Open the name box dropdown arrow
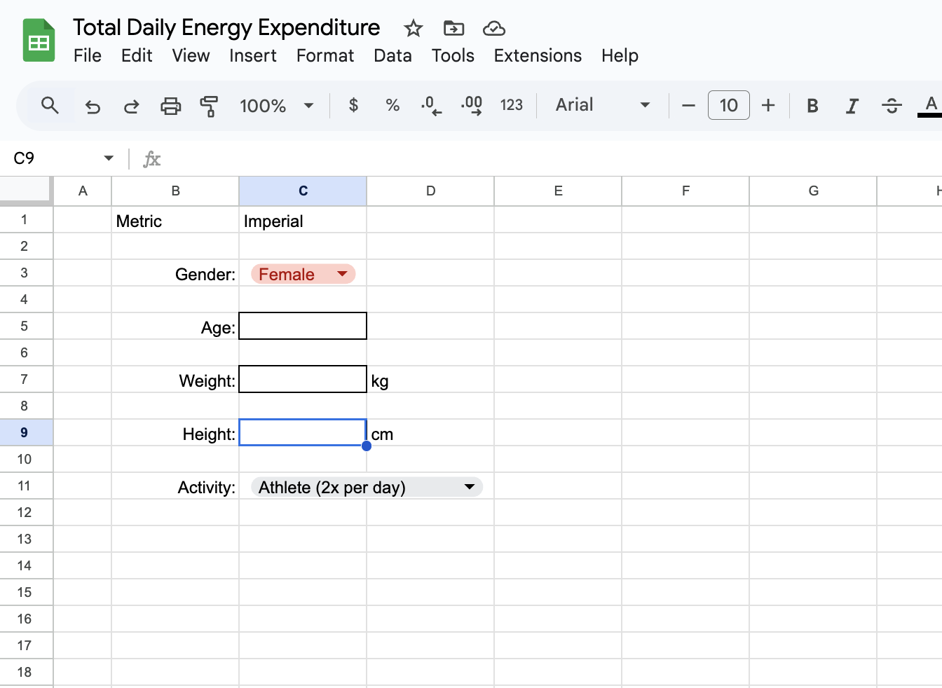The height and width of the screenshot is (688, 942). tap(109, 158)
